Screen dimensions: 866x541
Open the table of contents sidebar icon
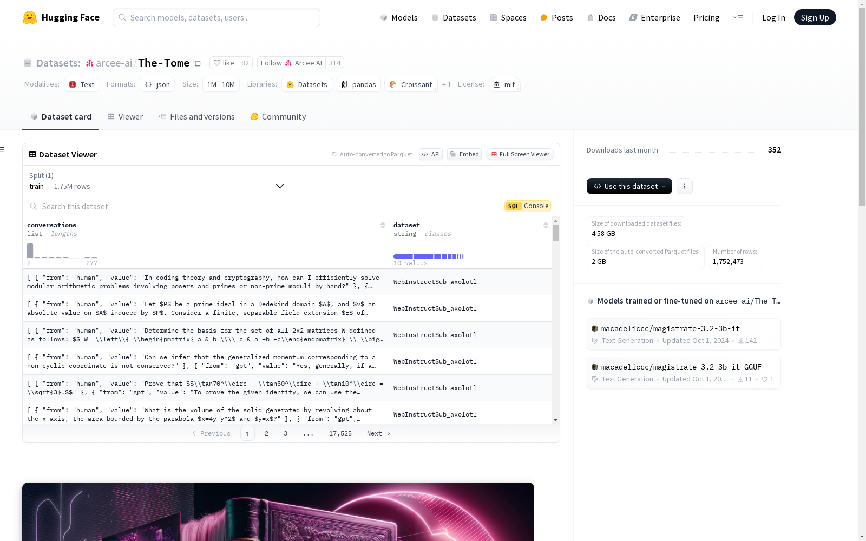[3, 149]
